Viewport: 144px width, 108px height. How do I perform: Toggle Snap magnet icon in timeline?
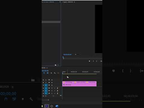click(x=44, y=73)
